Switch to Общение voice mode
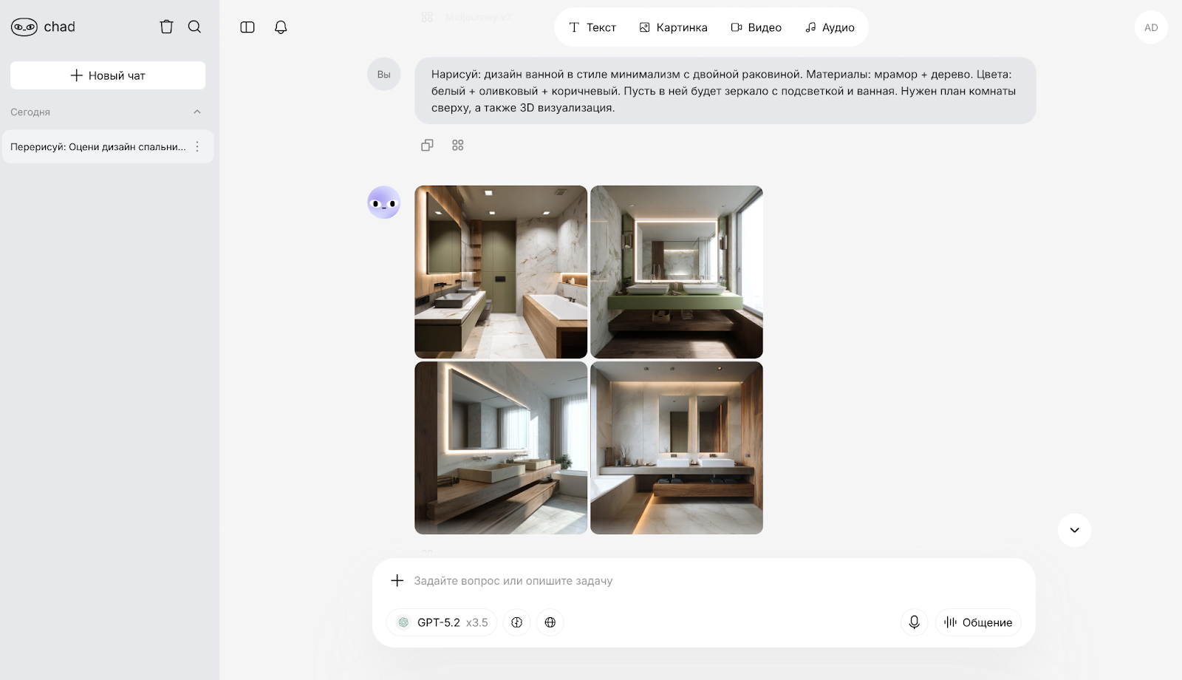Image resolution: width=1182 pixels, height=680 pixels. (x=978, y=622)
